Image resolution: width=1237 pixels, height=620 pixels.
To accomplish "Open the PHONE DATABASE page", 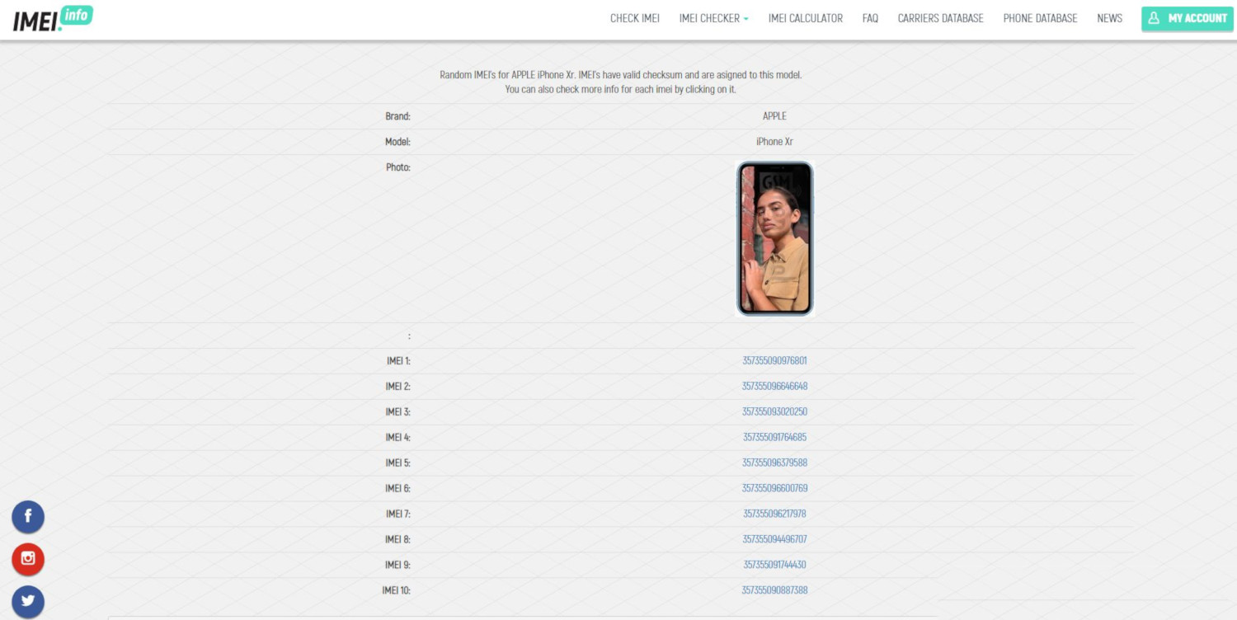I will point(1040,17).
